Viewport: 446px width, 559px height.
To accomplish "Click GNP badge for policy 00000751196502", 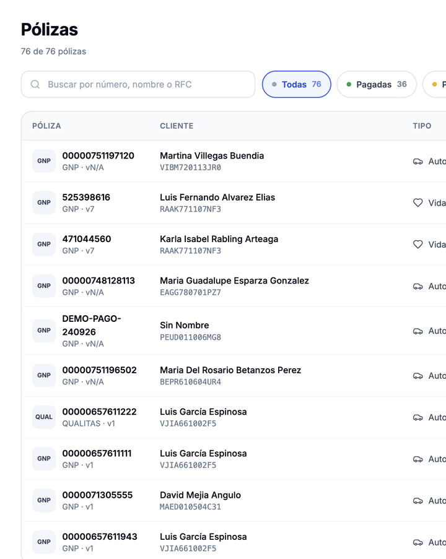I will click(x=44, y=375).
